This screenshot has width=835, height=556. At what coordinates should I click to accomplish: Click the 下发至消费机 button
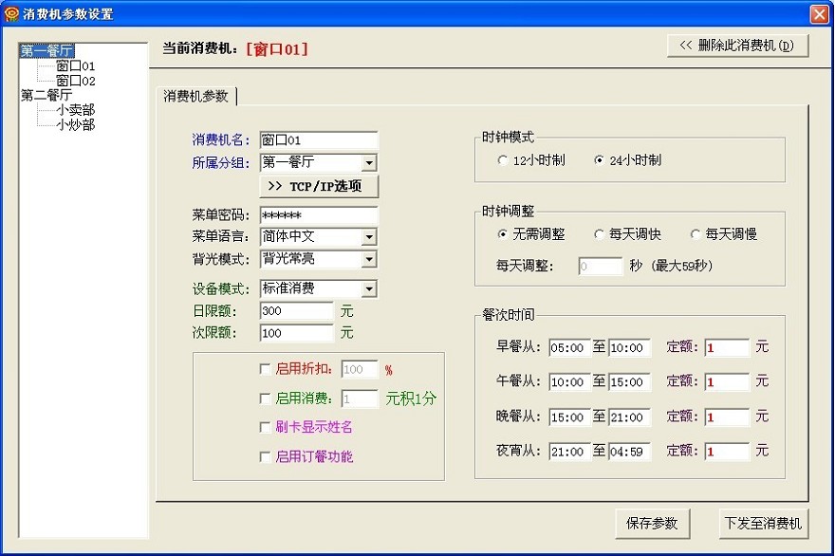coord(763,523)
